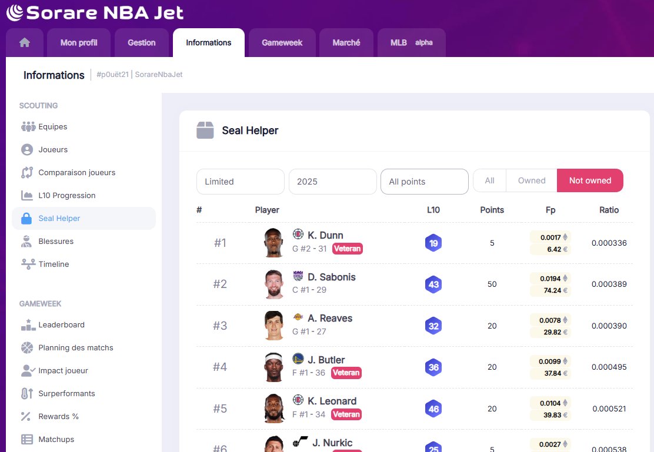Open D. Sabonis player photo
The width and height of the screenshot is (654, 452).
273,284
